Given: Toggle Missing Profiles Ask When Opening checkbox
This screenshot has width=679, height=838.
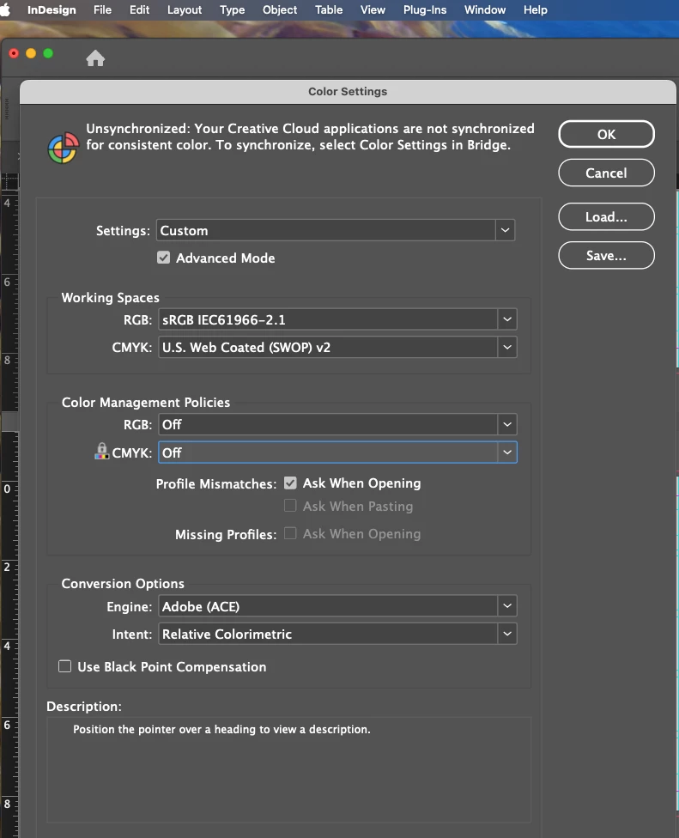Looking at the screenshot, I should 290,533.
